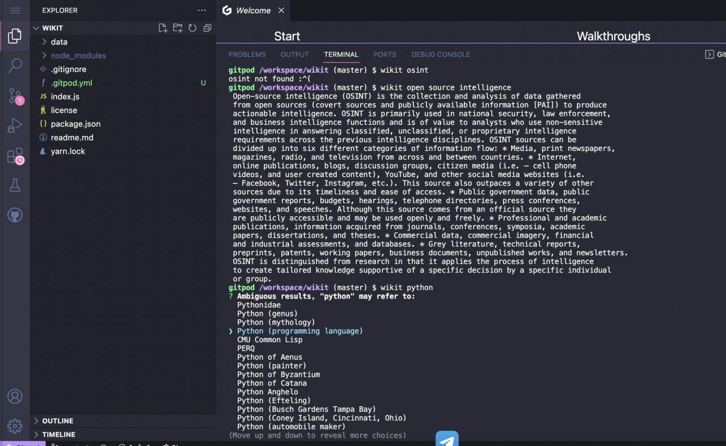Screen dimensions: 726x446
Task: Open the Accounts menu
Action: coord(15,396)
